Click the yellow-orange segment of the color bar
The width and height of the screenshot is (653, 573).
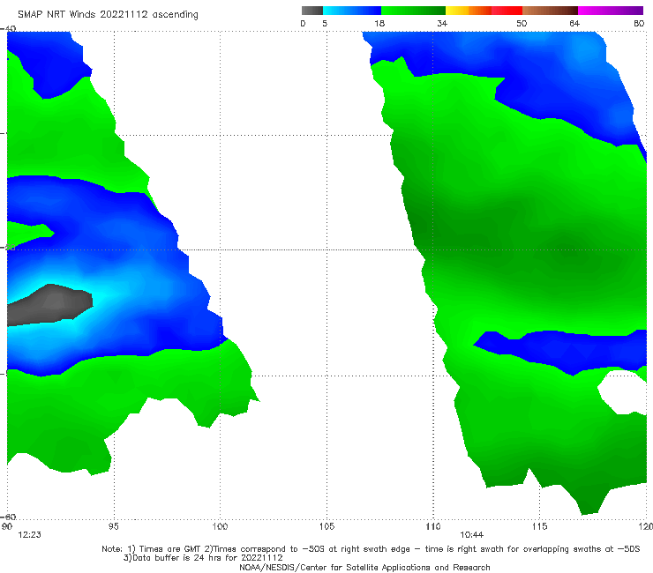coord(469,11)
